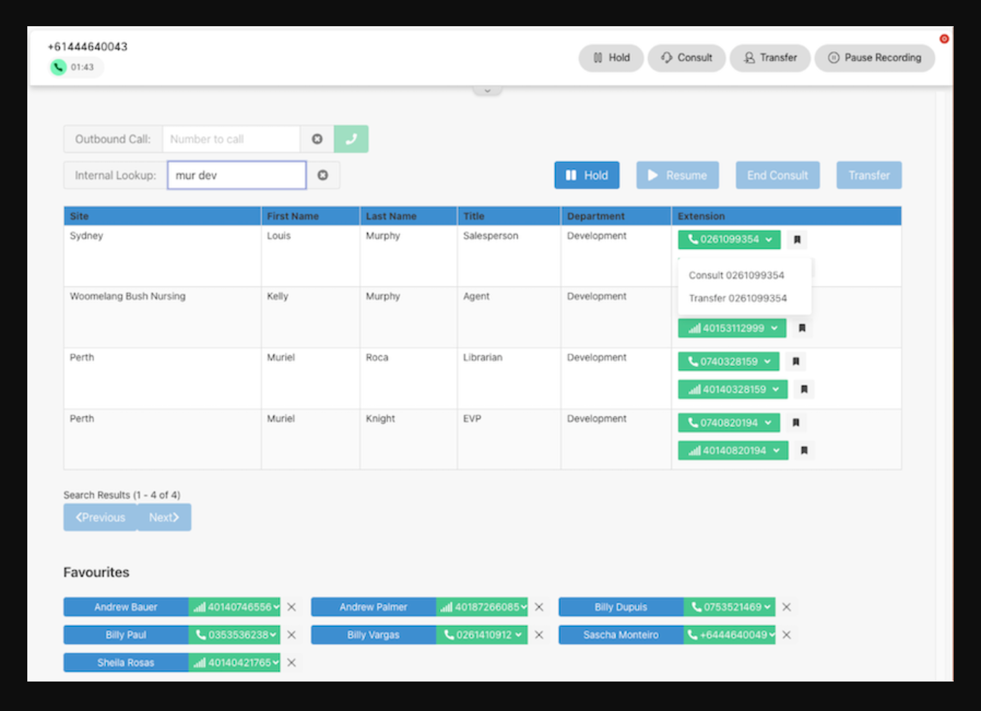This screenshot has height=711, width=981.
Task: Open Andrew Palmer's 40187266085 dropdown
Action: point(482,607)
